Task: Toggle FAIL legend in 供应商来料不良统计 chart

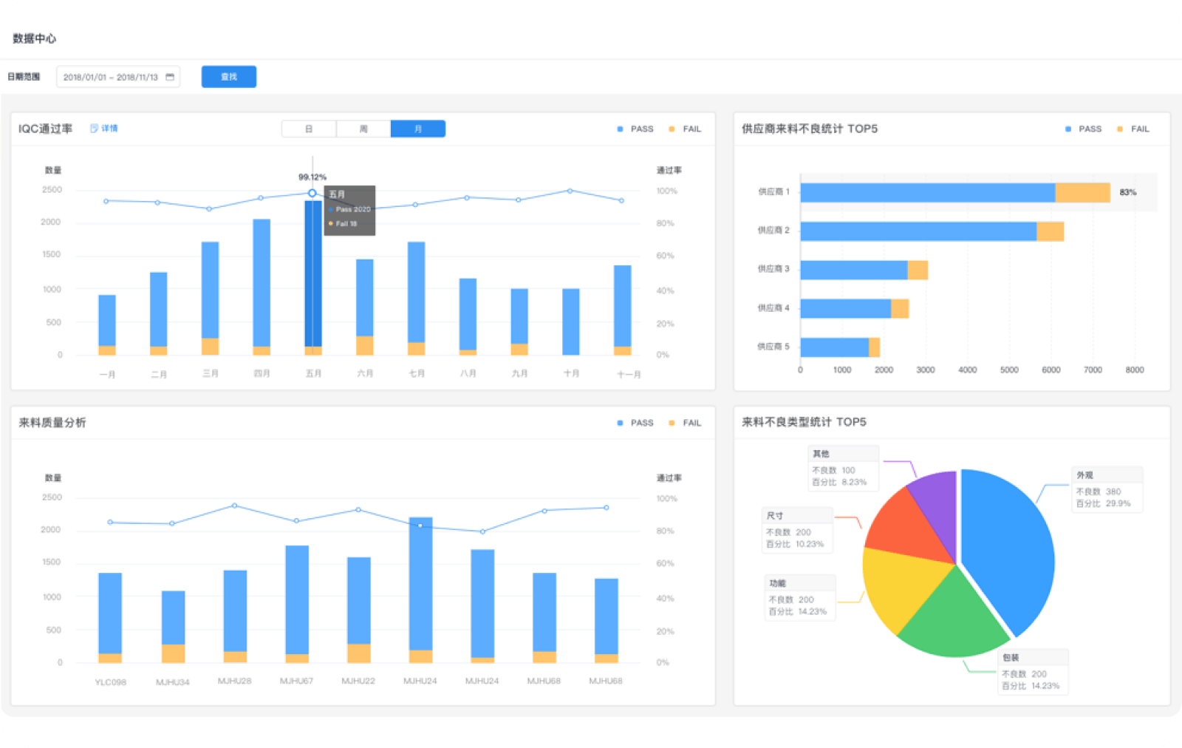Action: coord(1133,129)
